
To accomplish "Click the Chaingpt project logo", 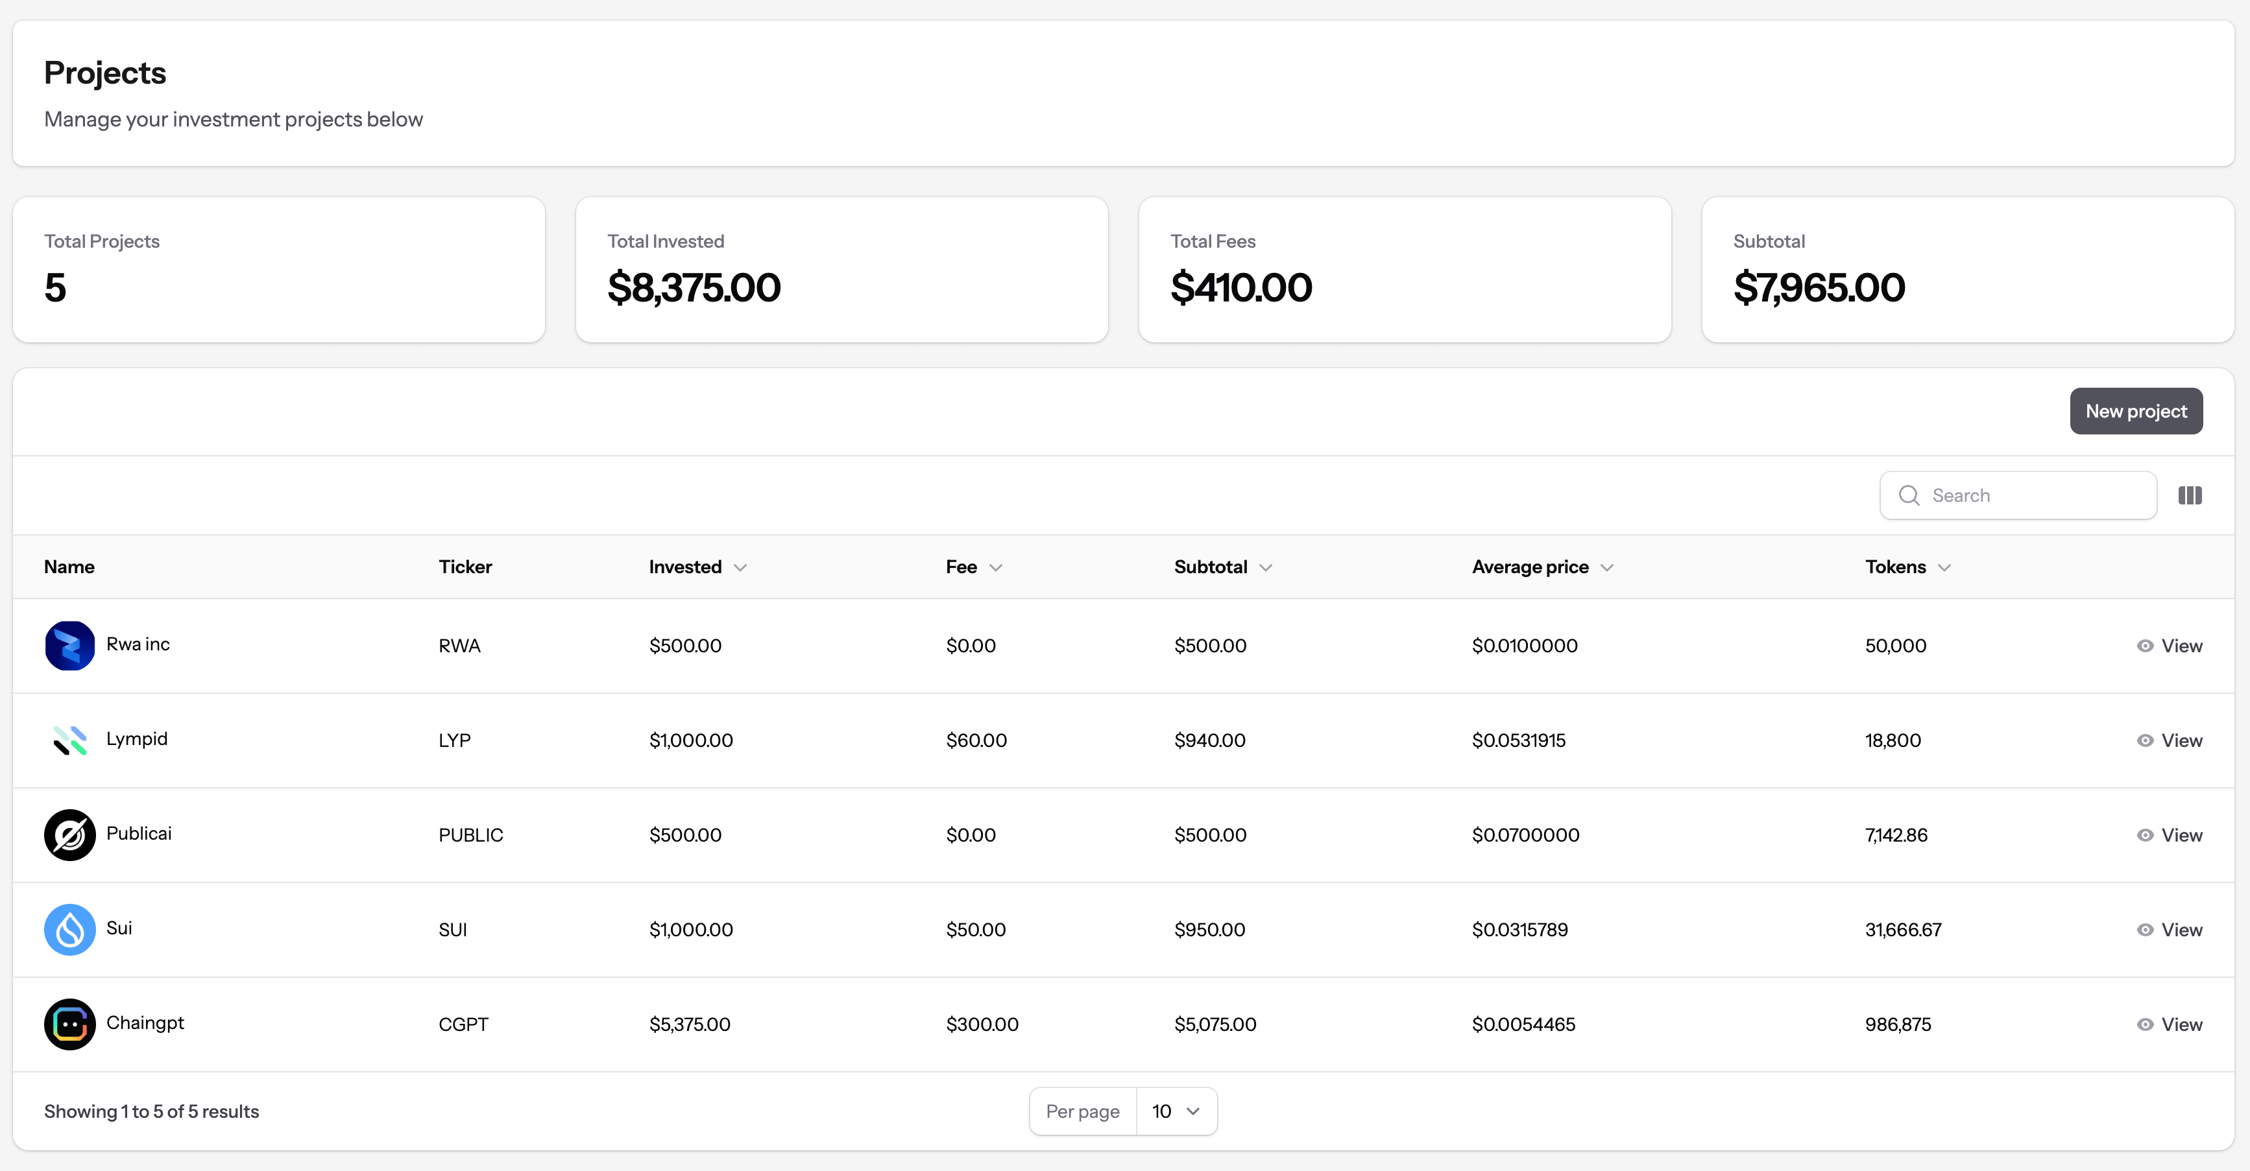I will pyautogui.click(x=70, y=1024).
